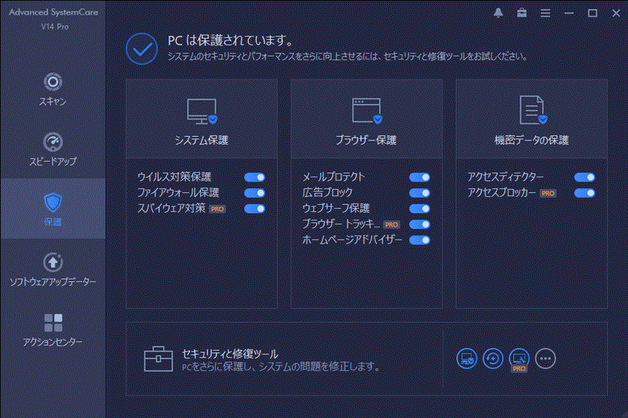The height and width of the screenshot is (418, 628).
Task: Click the PC は保護されています。 heading
Action: [x=231, y=40]
